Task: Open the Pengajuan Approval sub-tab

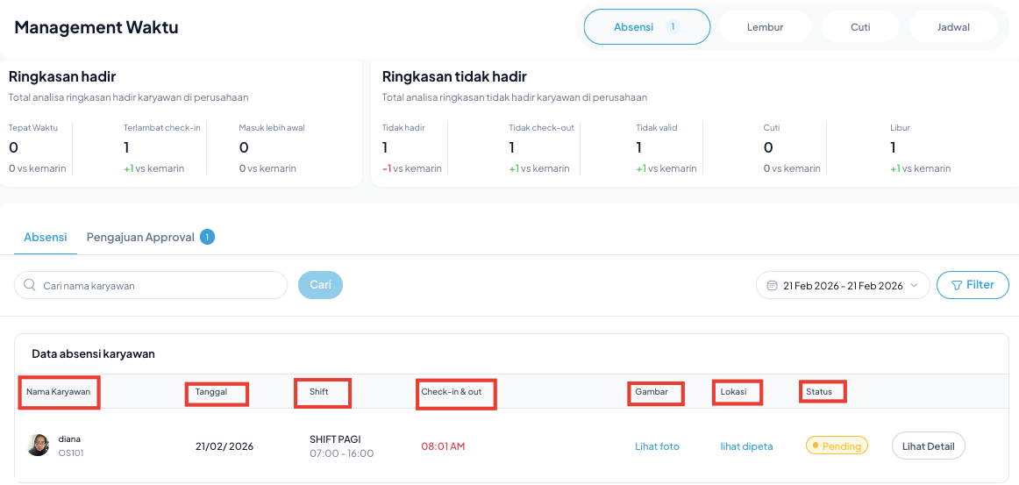Action: (140, 237)
